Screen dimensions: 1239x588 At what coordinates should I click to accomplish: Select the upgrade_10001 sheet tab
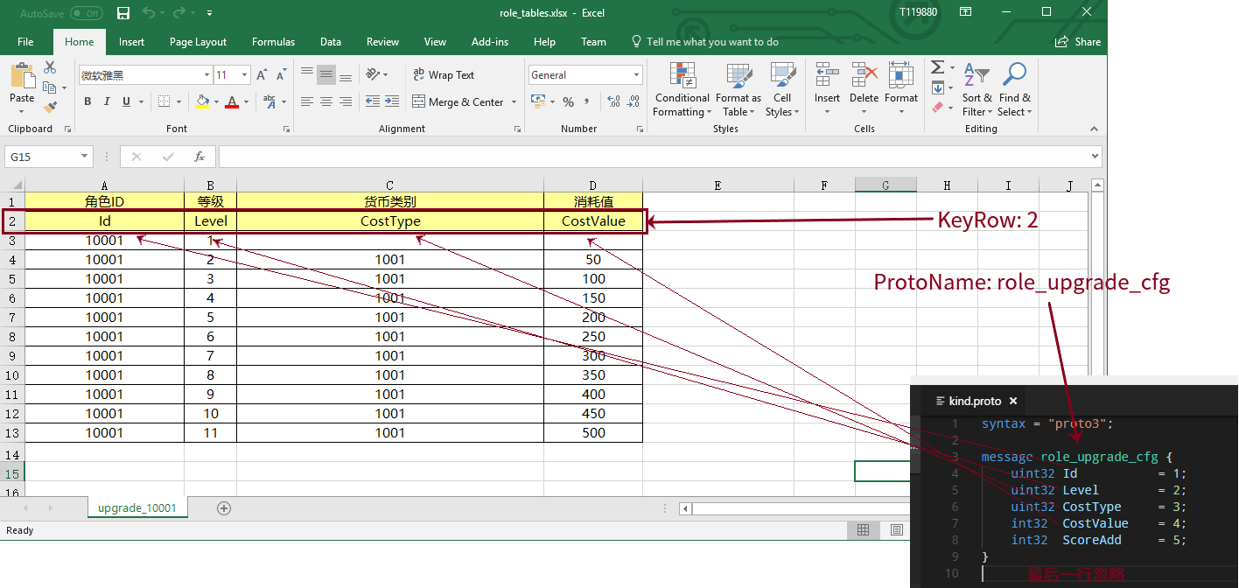click(137, 508)
